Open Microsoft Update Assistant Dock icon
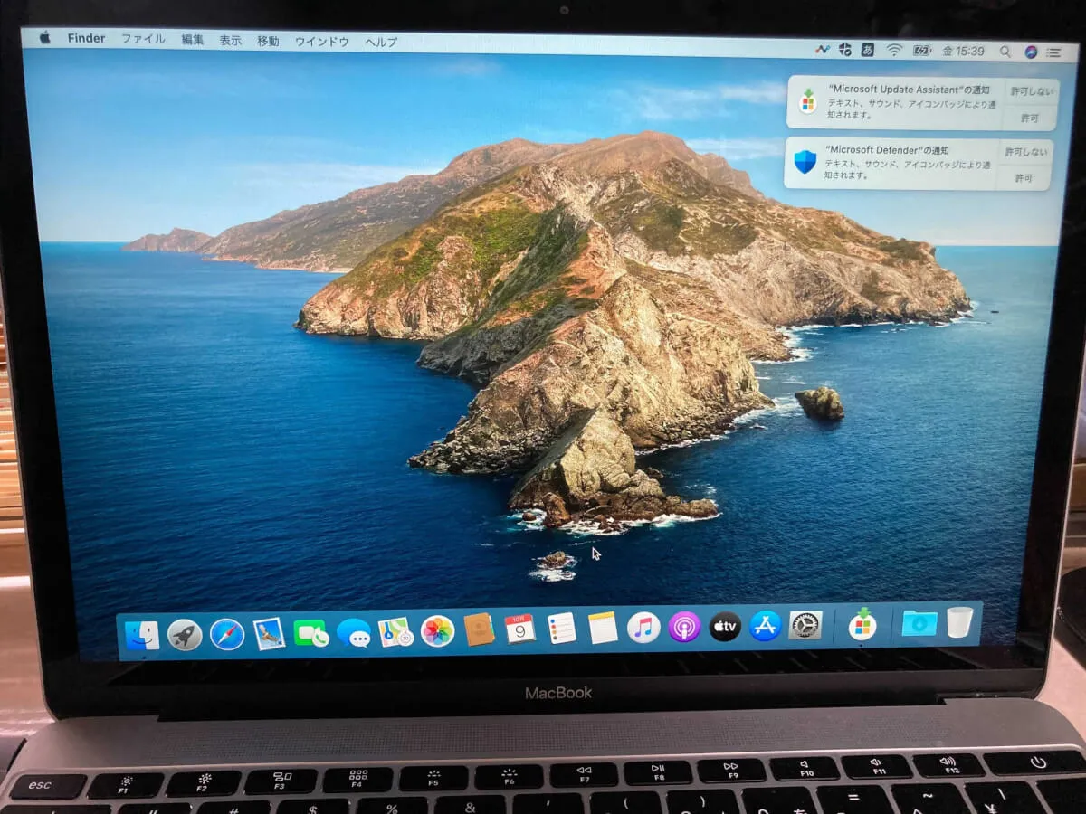Image resolution: width=1086 pixels, height=814 pixels. coord(862,623)
